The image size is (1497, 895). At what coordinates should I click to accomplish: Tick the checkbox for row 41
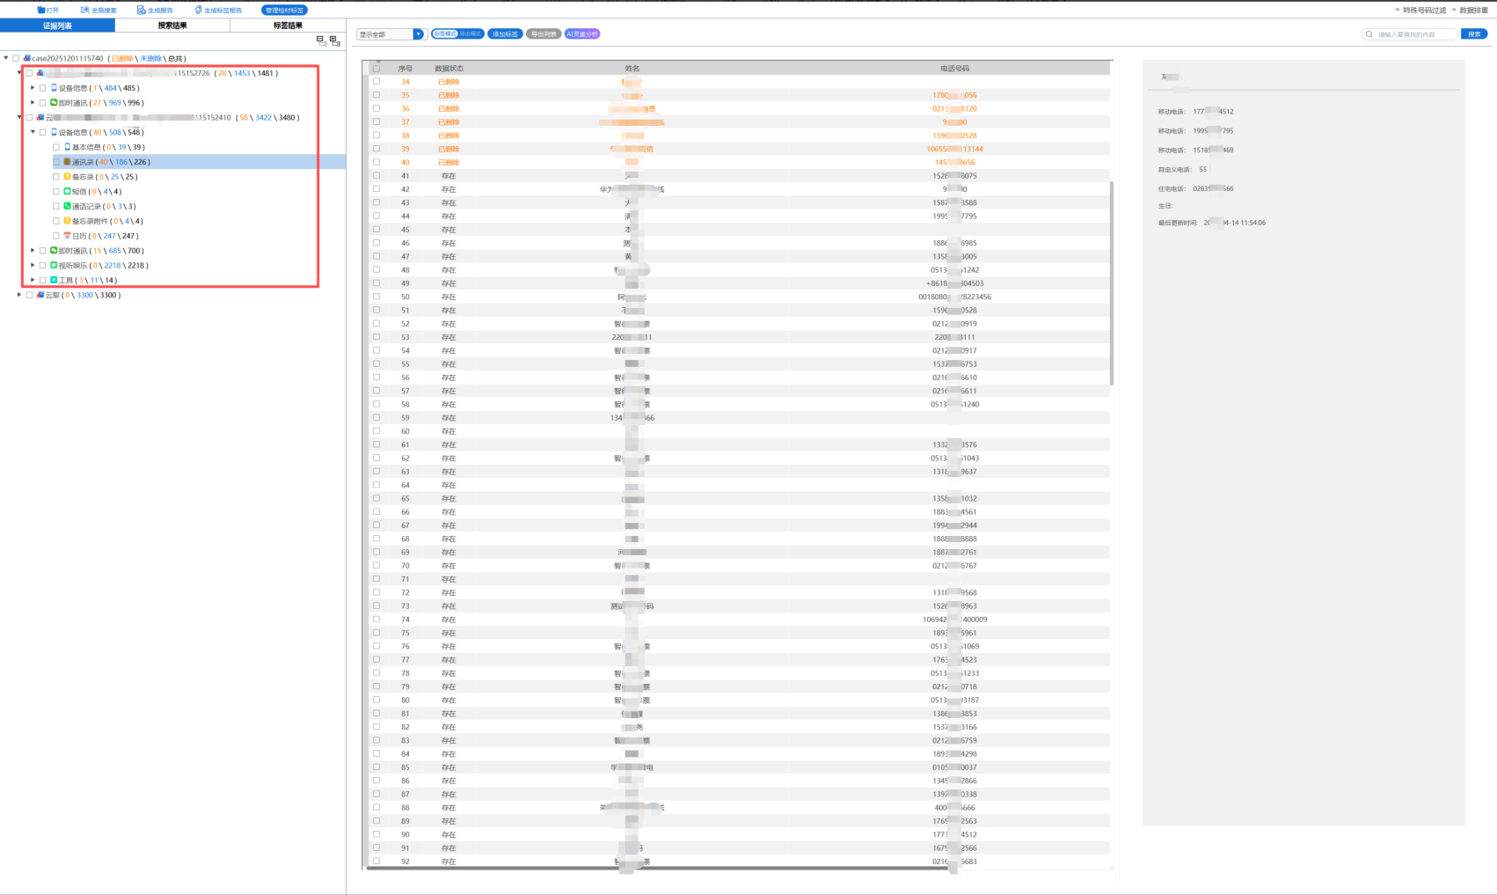point(376,176)
